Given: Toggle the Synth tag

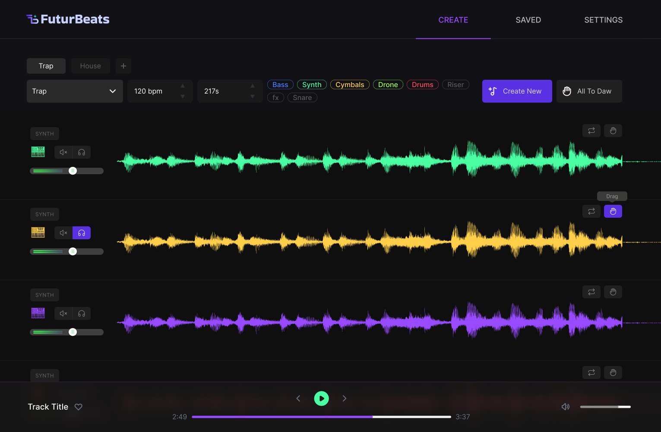Looking at the screenshot, I should 312,85.
